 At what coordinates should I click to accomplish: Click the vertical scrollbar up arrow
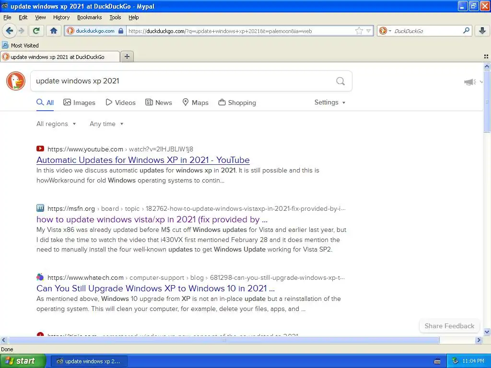pos(487,66)
